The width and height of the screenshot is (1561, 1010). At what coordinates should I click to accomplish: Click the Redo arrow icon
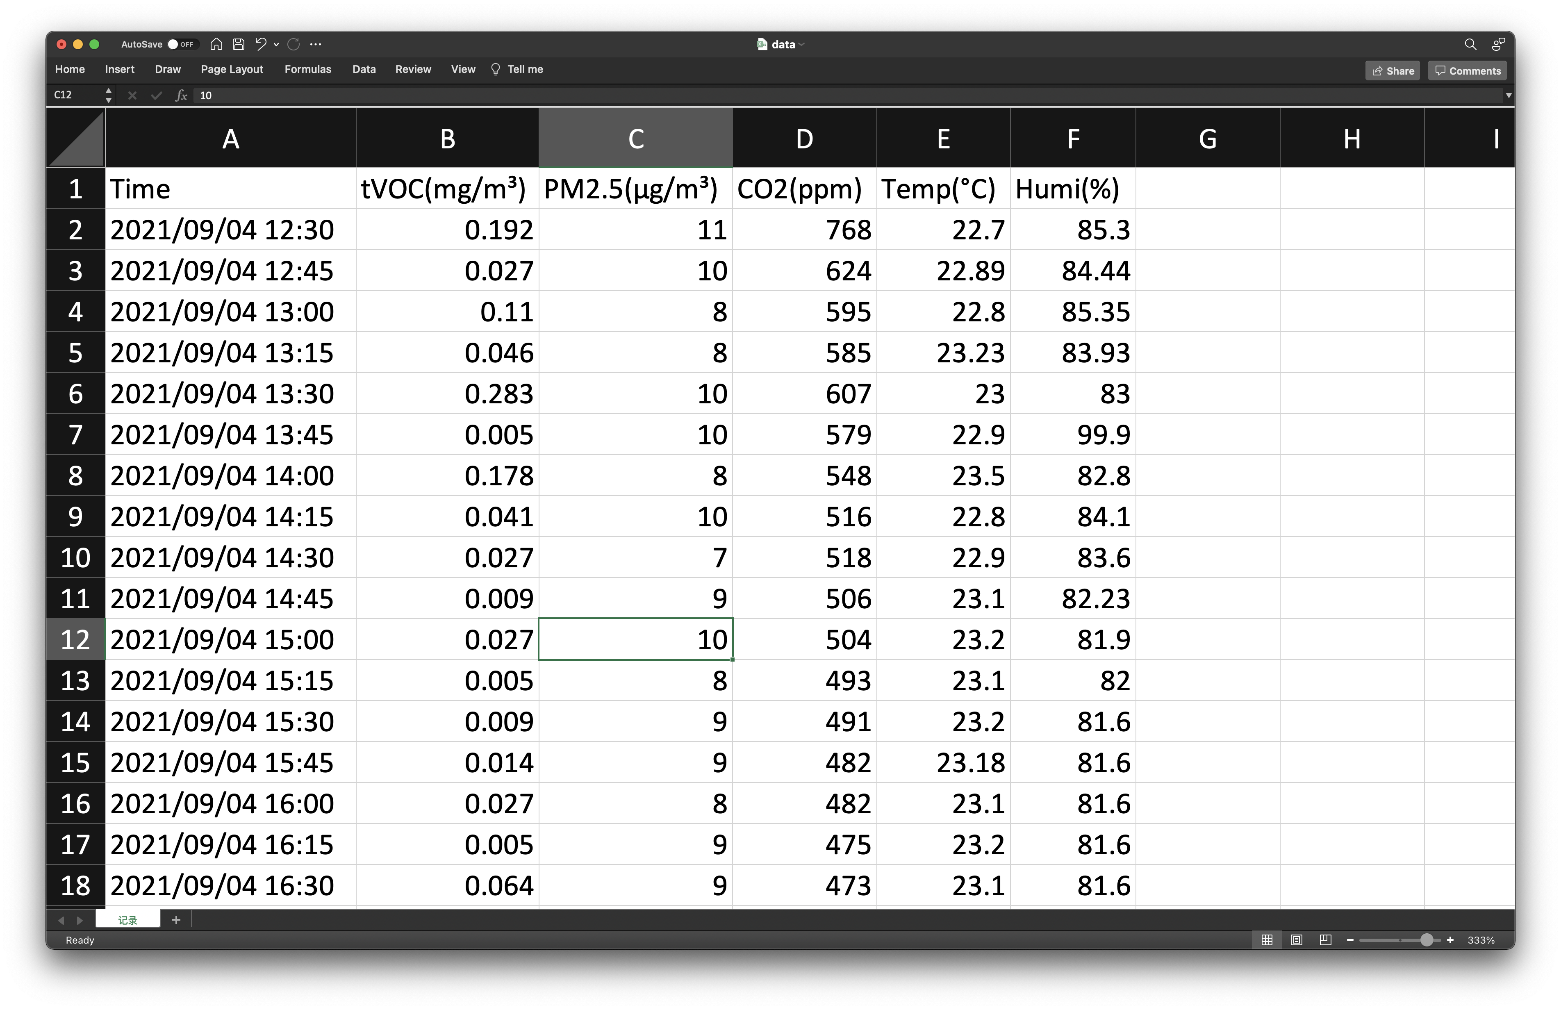click(x=294, y=44)
